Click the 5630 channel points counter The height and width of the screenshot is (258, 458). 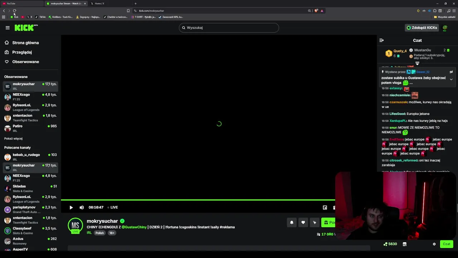(x=390, y=244)
